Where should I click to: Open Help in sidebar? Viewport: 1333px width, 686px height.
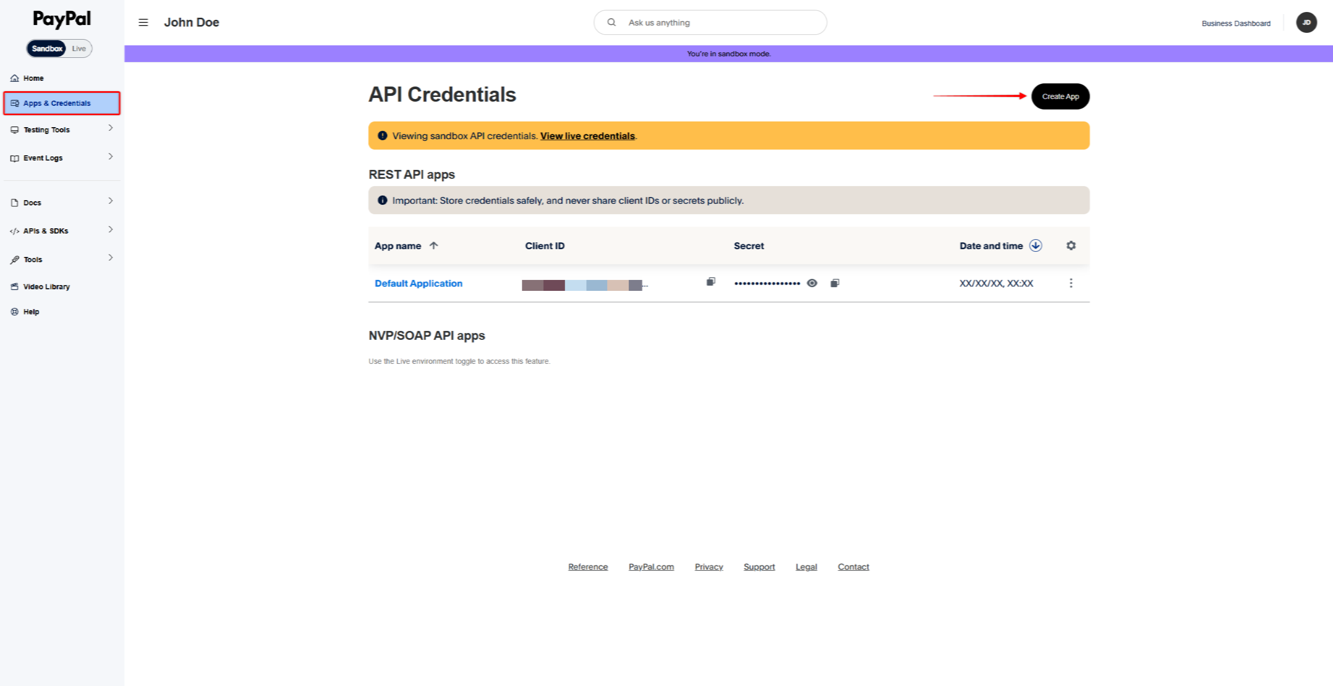(25, 312)
